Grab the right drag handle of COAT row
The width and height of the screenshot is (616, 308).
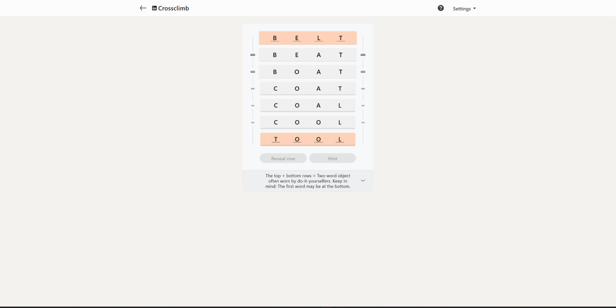[x=363, y=89]
